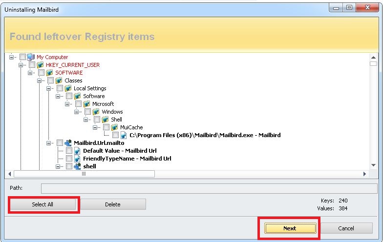Tick the FriendlyTypeName checkbox
This screenshot has width=383, height=242.
click(x=69, y=158)
